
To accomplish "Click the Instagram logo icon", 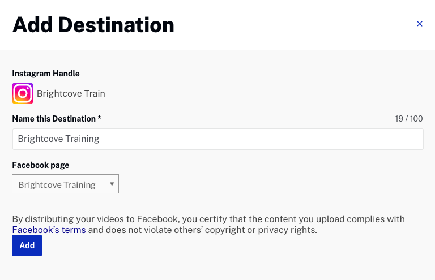I will pyautogui.click(x=23, y=93).
